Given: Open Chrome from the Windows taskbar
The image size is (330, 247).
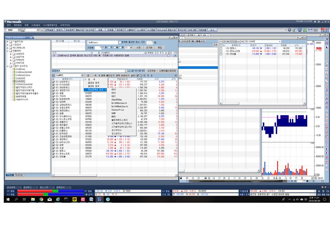Looking at the screenshot, I should (x=41, y=199).
